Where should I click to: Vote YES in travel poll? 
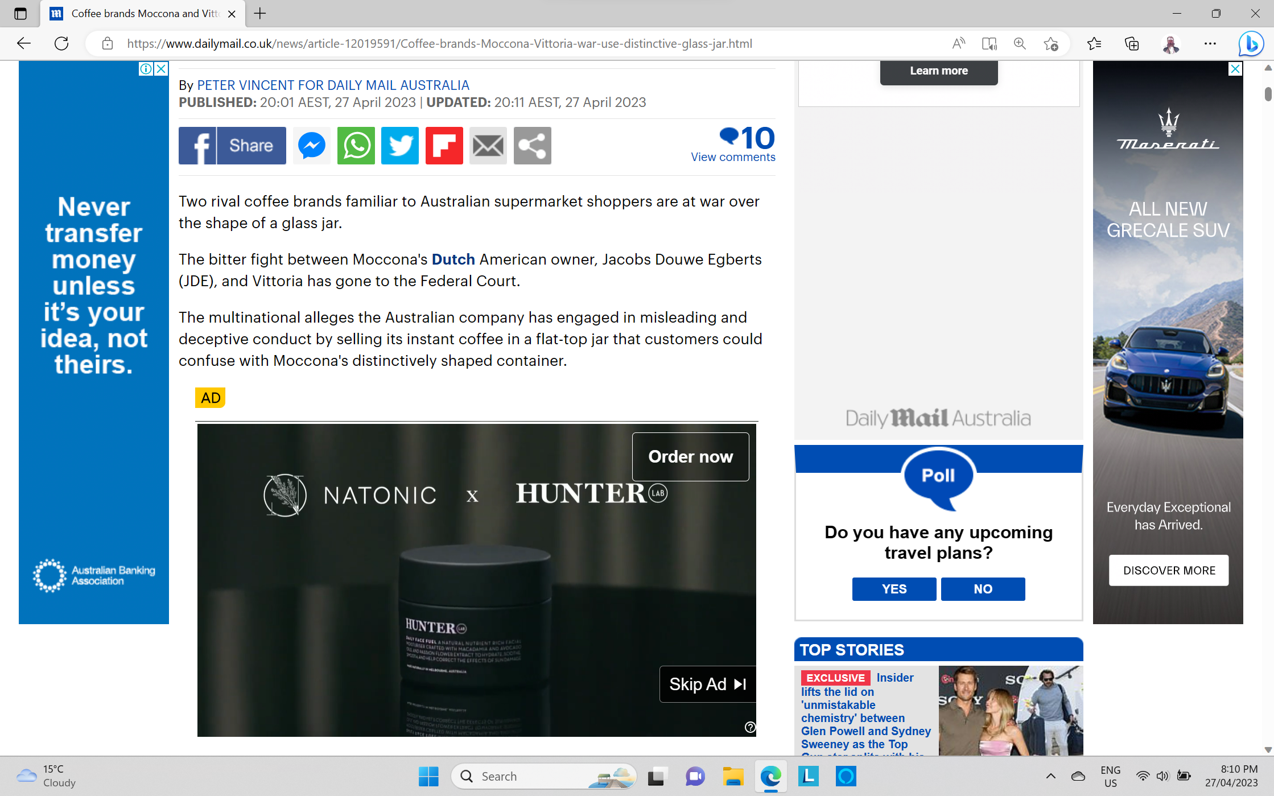pyautogui.click(x=894, y=589)
